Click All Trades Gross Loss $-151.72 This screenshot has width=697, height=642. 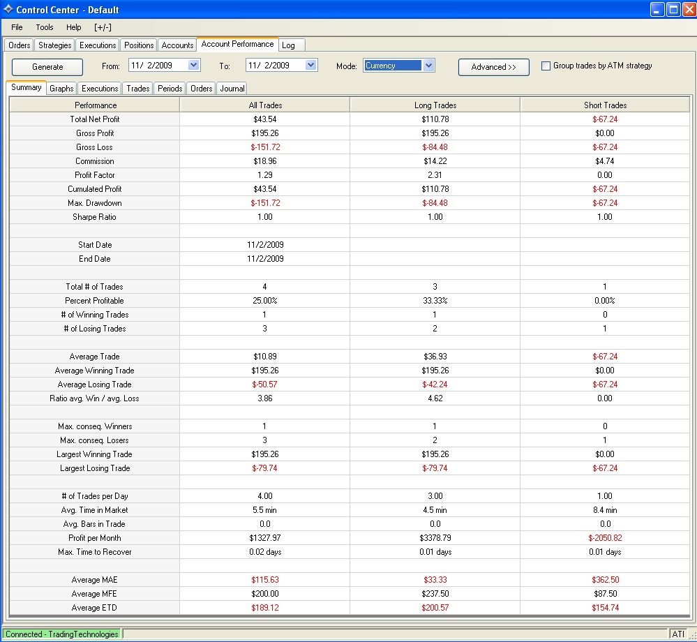pyautogui.click(x=265, y=147)
